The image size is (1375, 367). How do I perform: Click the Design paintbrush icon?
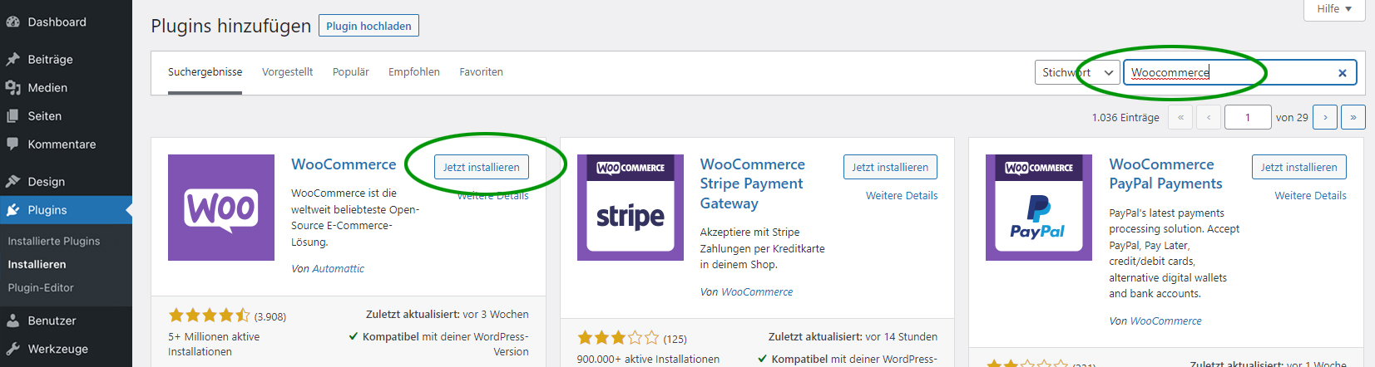[x=12, y=182]
